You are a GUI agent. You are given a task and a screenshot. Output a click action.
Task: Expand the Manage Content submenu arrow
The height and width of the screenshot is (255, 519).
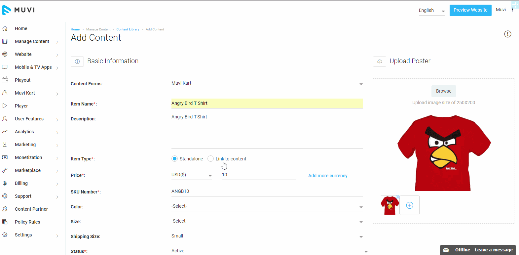pyautogui.click(x=57, y=42)
